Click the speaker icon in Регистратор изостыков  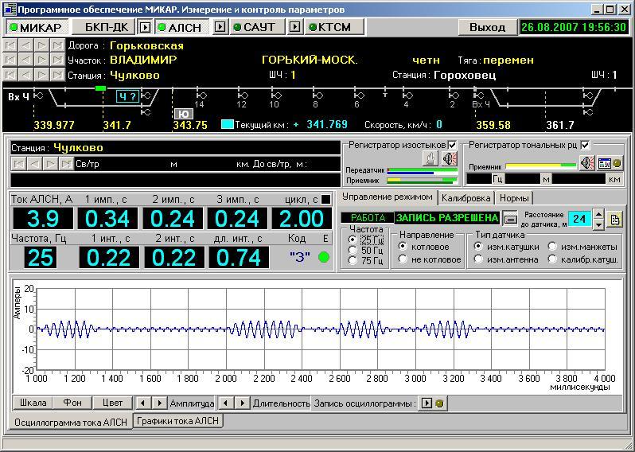coord(450,159)
